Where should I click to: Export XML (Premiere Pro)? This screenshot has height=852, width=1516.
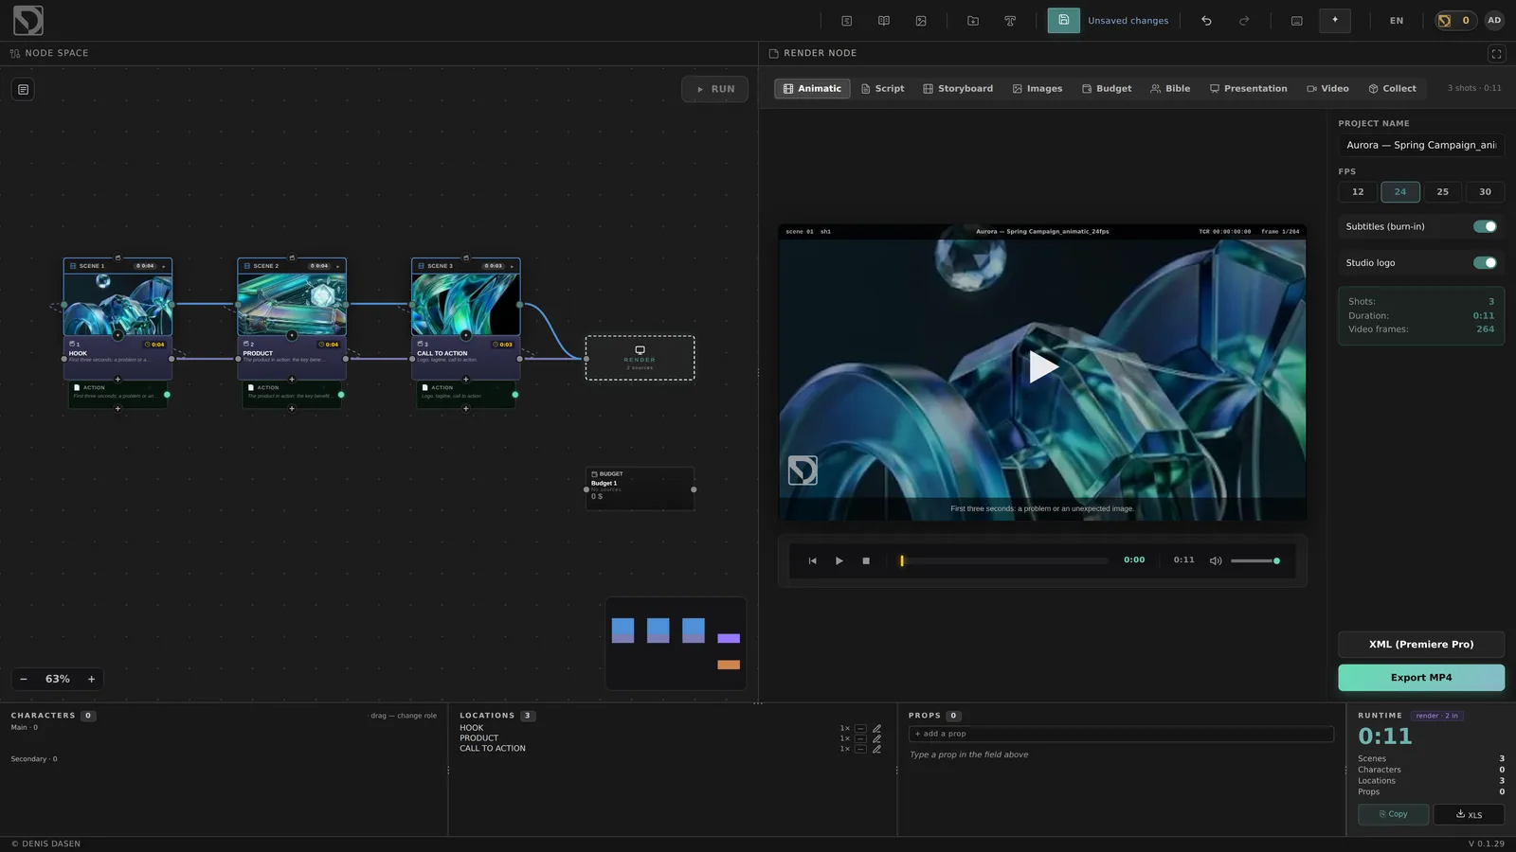tap(1421, 645)
